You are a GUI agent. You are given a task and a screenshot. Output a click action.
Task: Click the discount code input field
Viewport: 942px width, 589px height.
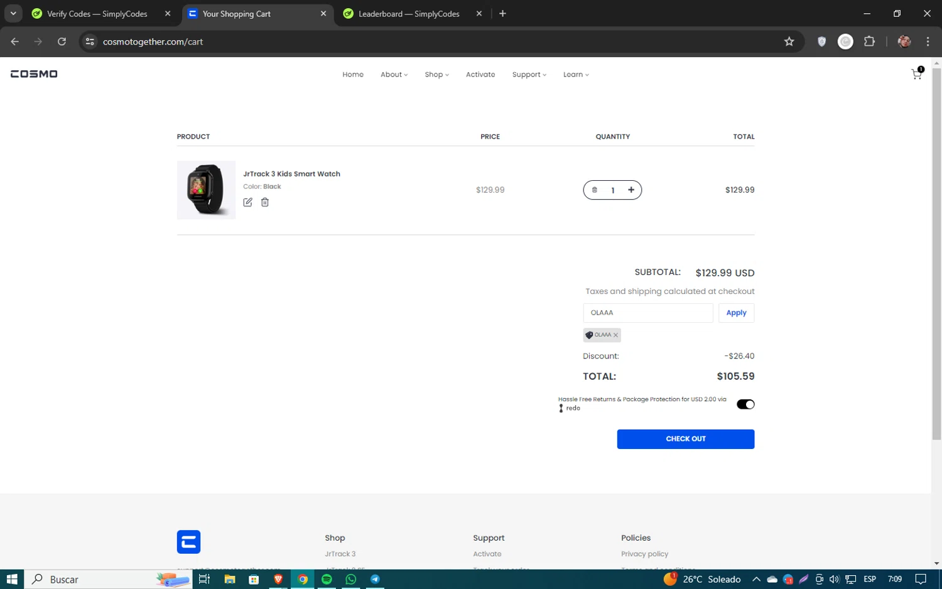click(x=648, y=313)
